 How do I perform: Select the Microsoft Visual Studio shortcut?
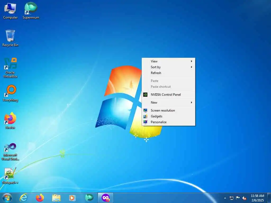(x=10, y=152)
